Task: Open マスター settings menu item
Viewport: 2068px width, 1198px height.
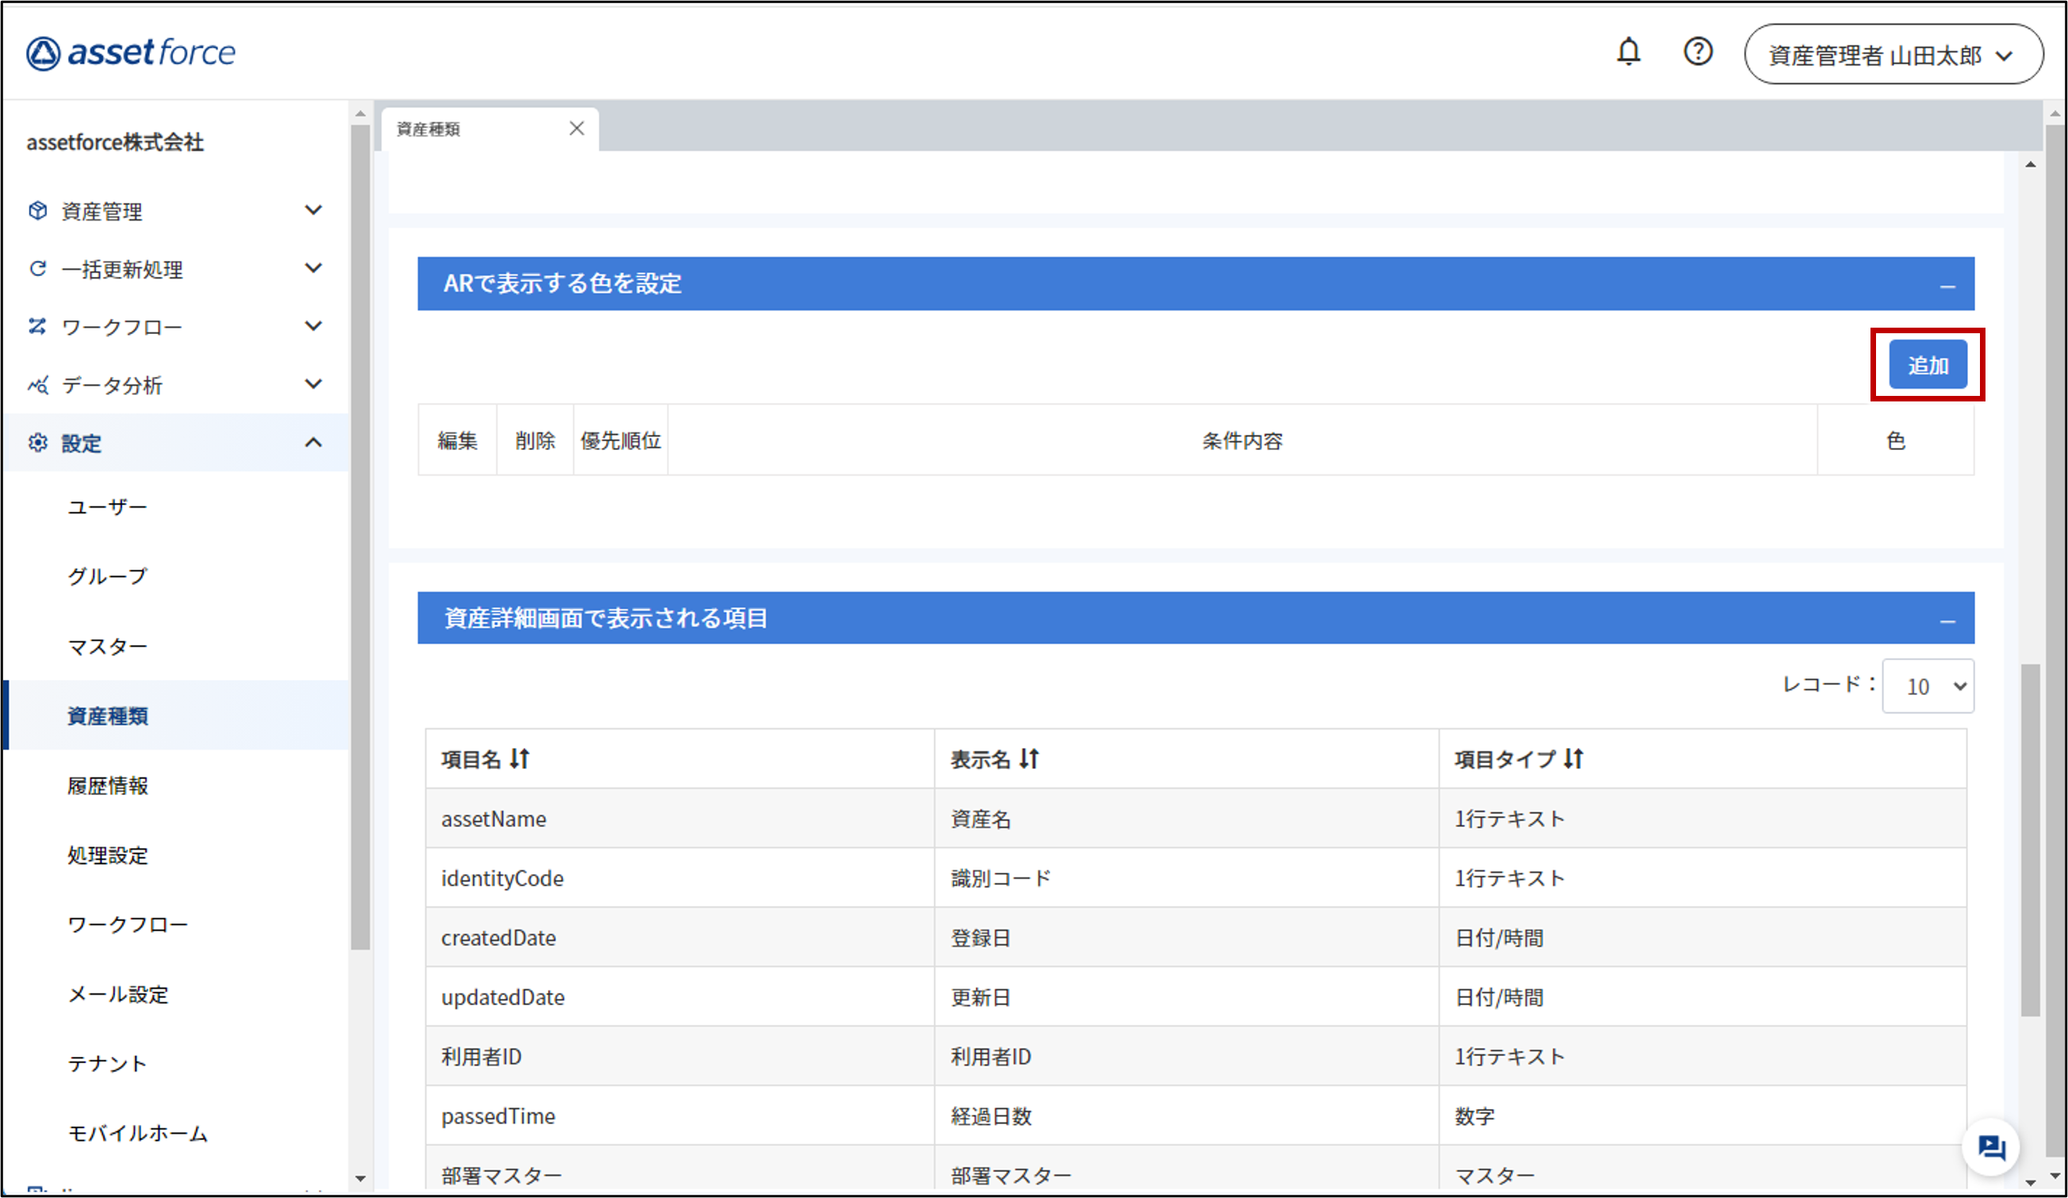Action: point(108,647)
